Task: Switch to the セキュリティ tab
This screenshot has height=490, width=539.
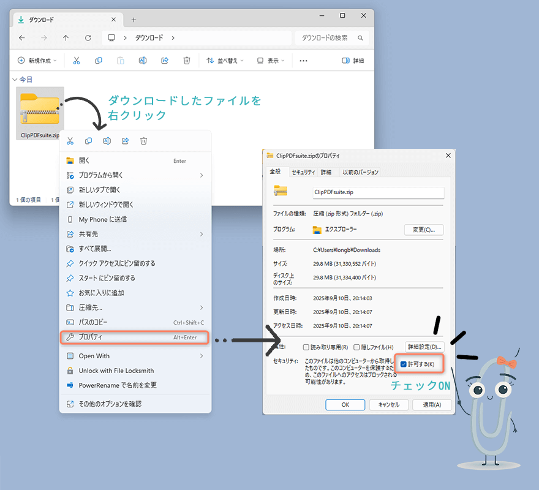Action: tap(303, 172)
